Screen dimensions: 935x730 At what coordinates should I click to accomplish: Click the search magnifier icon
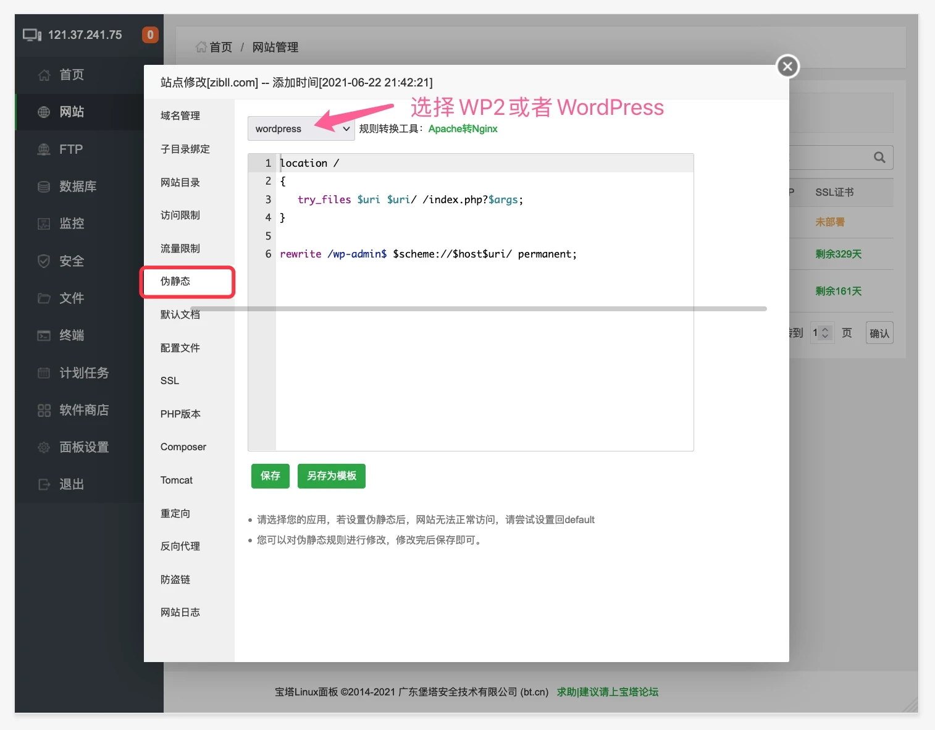coord(879,157)
